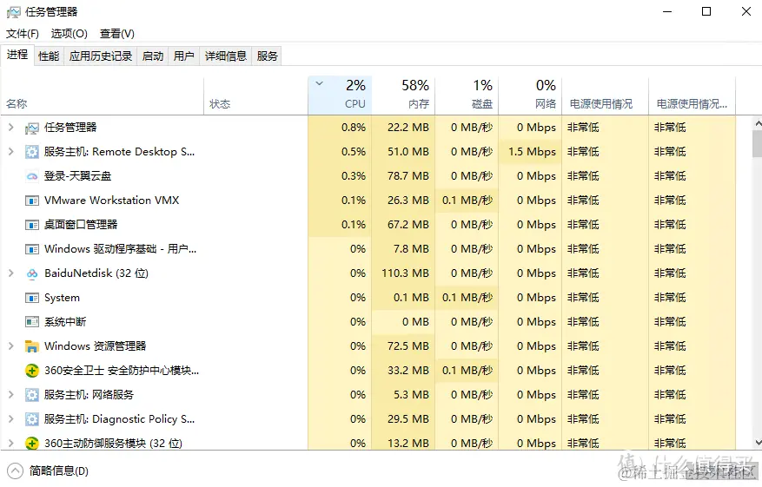Expand the 任务管理器 process row
The height and width of the screenshot is (487, 762).
click(x=10, y=128)
